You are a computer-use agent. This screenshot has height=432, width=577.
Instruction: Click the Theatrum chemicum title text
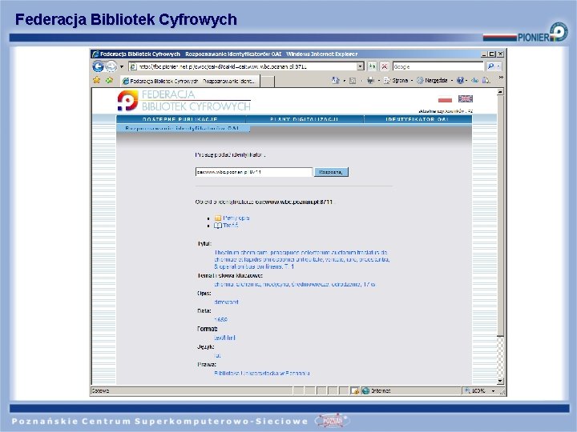coord(302,259)
